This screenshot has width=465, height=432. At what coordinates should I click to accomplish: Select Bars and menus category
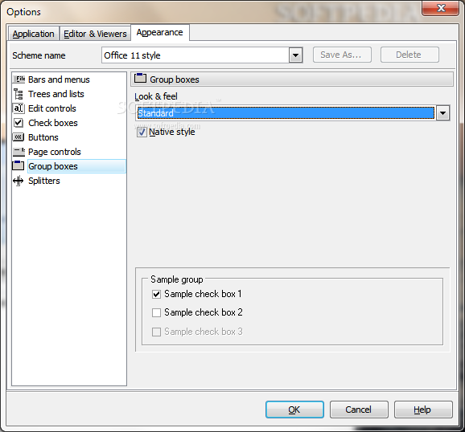point(59,79)
